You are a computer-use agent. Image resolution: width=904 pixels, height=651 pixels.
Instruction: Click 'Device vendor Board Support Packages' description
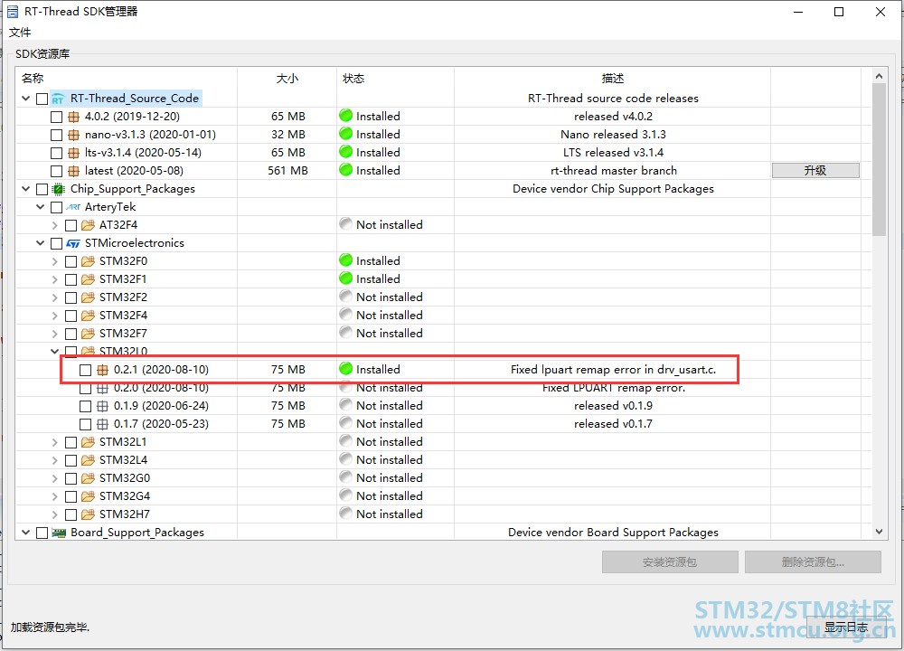(613, 533)
